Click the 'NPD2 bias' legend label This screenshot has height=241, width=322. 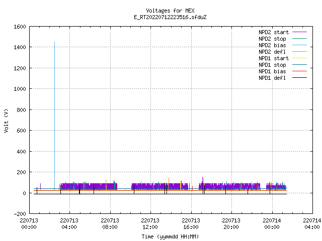tap(272, 45)
